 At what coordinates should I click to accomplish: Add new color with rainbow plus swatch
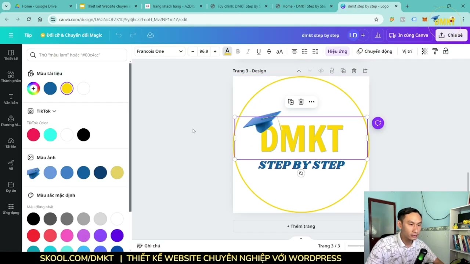33,88
